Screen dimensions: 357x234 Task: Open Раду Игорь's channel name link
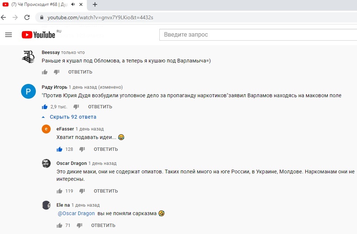[x=54, y=87]
